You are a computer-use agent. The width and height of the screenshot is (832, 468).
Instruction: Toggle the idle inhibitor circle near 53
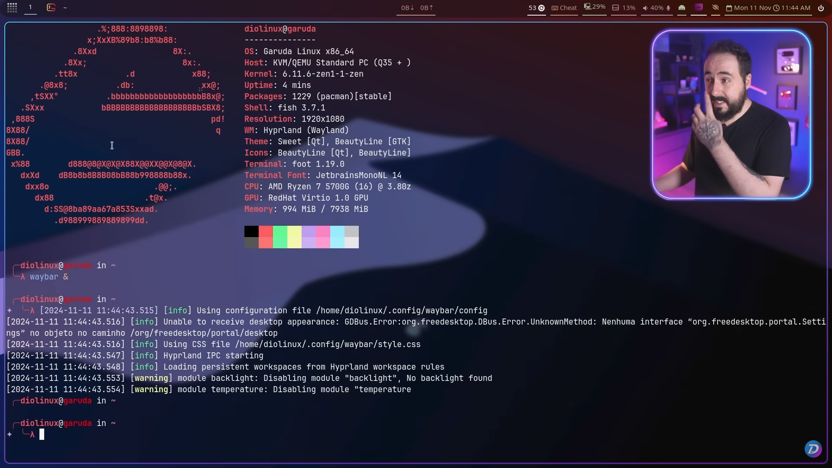541,7
